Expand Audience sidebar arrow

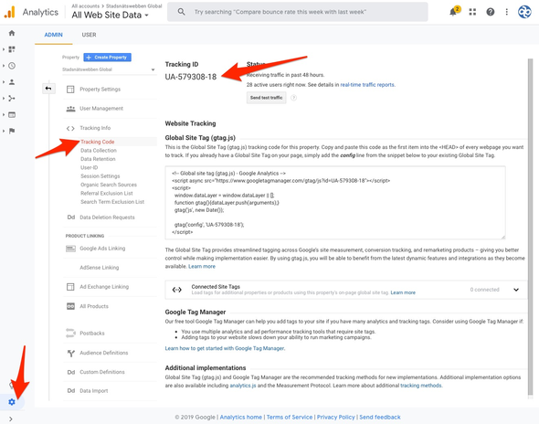[4, 82]
